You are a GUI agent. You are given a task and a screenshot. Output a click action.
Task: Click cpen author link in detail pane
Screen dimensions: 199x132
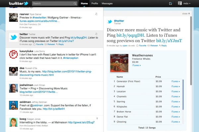point(125,46)
